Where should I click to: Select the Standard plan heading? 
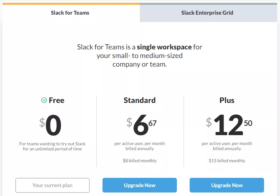(x=140, y=100)
